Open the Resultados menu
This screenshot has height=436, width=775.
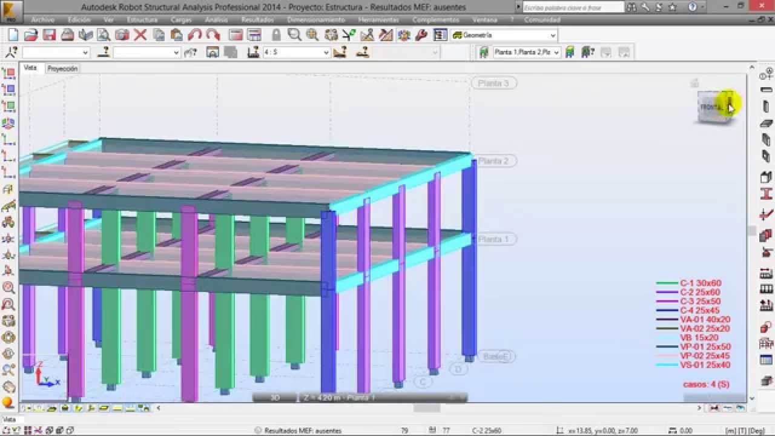[257, 20]
